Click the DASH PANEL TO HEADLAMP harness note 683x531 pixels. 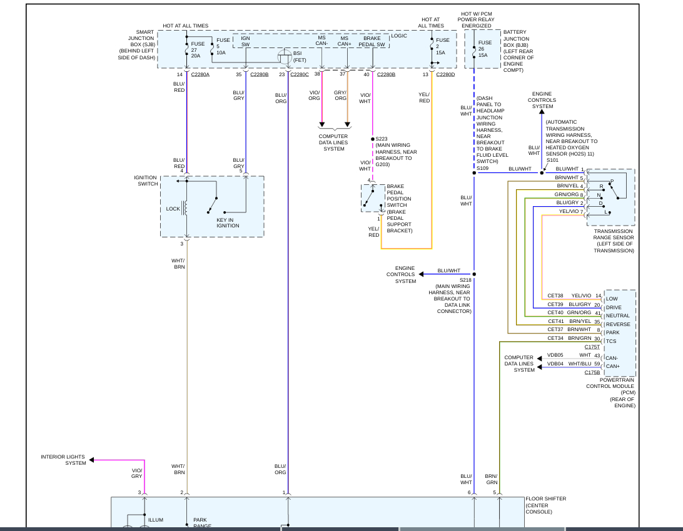[x=492, y=129]
